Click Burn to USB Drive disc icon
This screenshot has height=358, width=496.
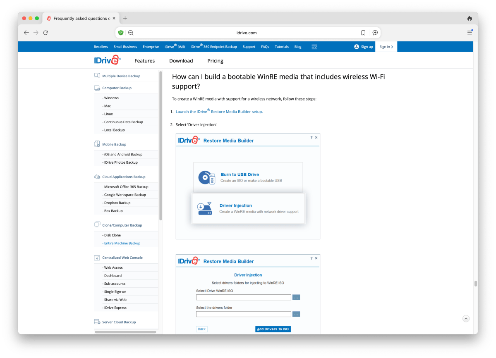pos(206,178)
